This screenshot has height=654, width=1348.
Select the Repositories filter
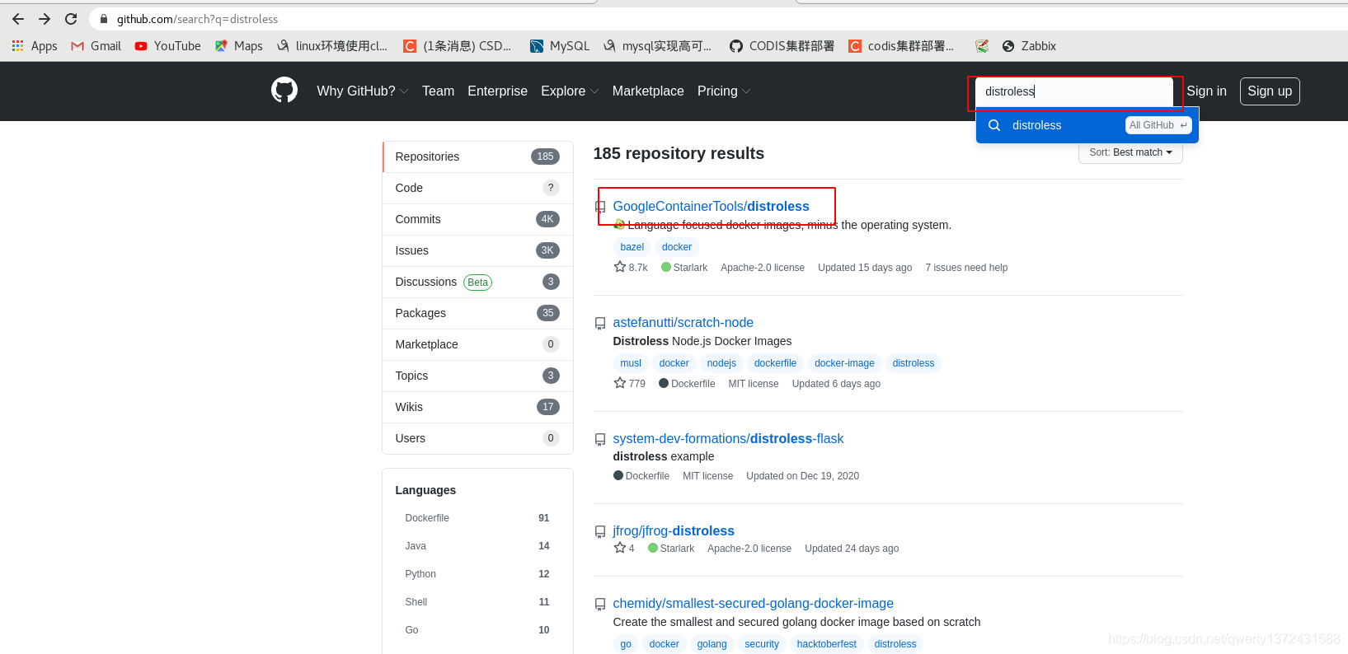pyautogui.click(x=478, y=156)
